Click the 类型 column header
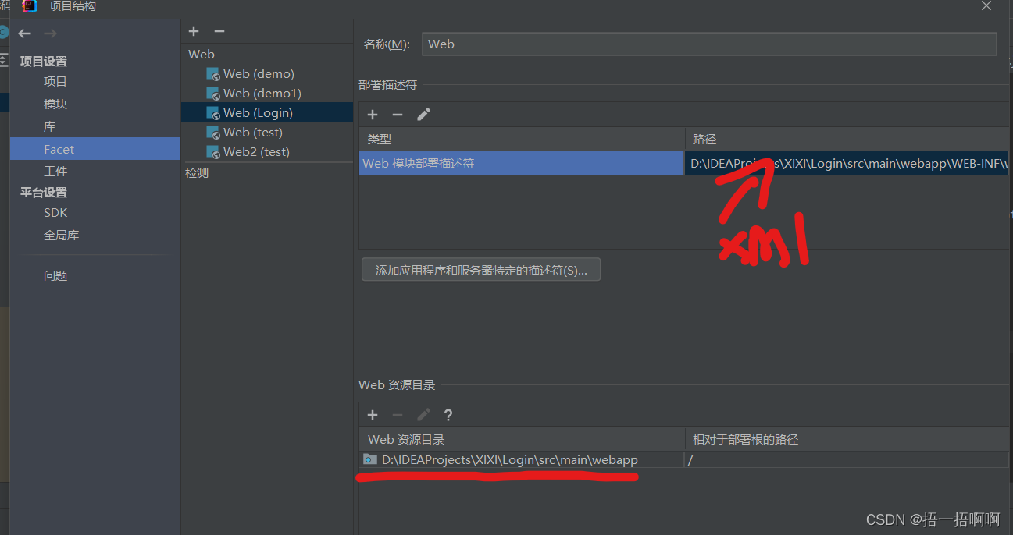This screenshot has height=535, width=1013. click(522, 140)
